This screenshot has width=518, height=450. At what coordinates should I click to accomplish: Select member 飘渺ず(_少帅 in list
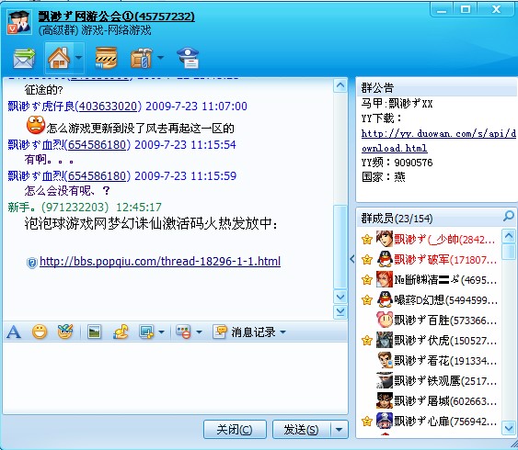429,240
